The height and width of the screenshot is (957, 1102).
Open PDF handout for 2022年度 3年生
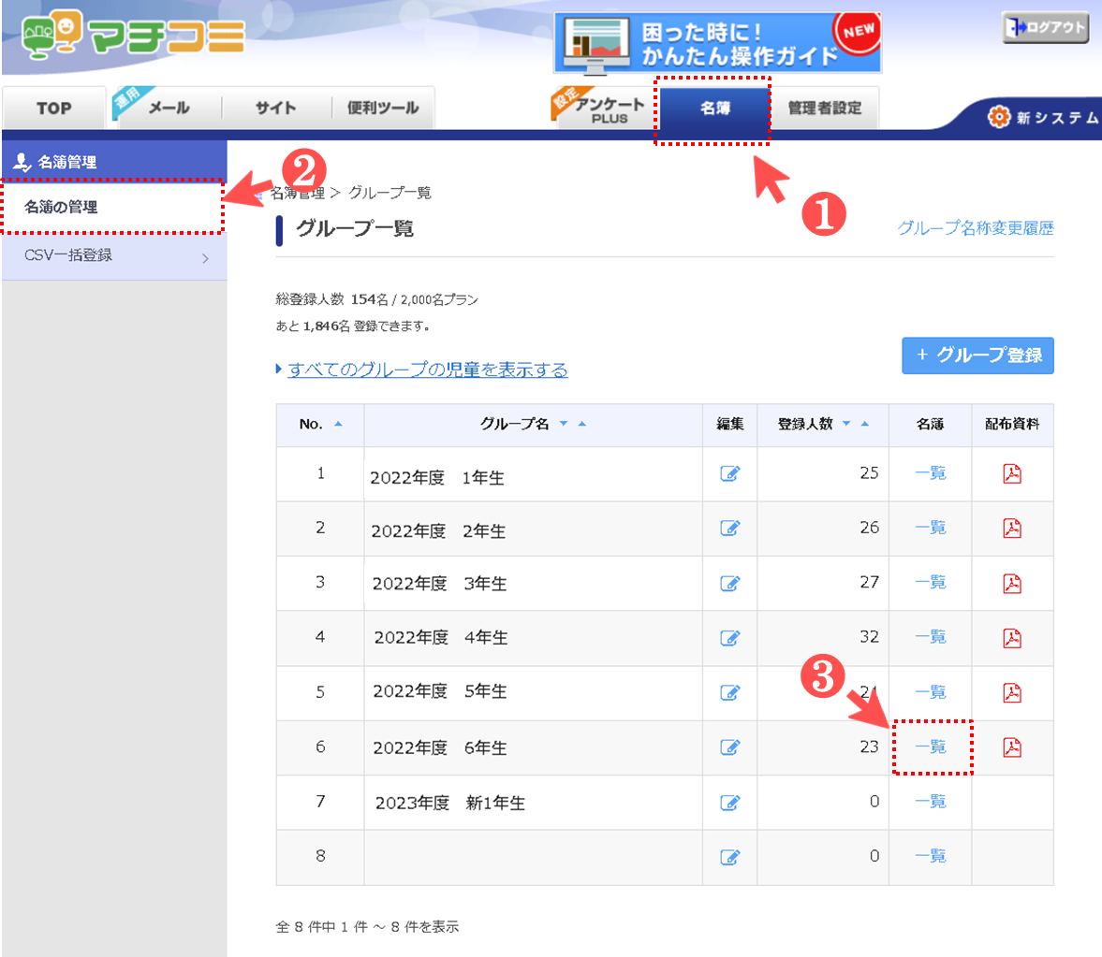pyautogui.click(x=1012, y=584)
